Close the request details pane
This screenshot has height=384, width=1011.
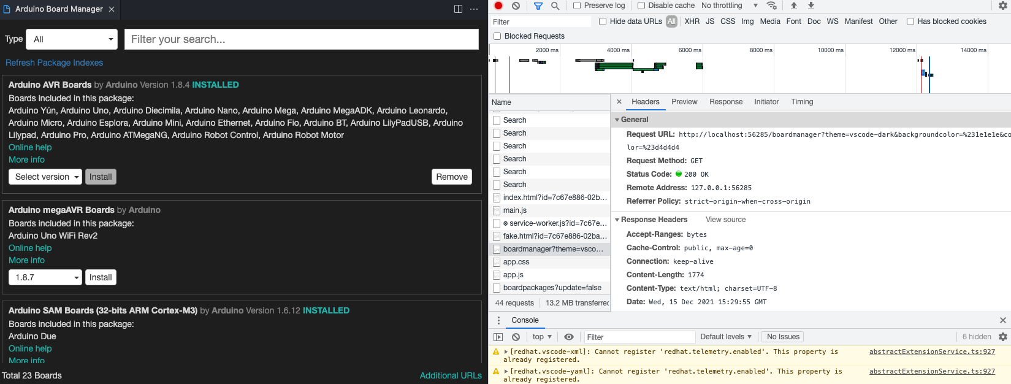[x=619, y=102]
